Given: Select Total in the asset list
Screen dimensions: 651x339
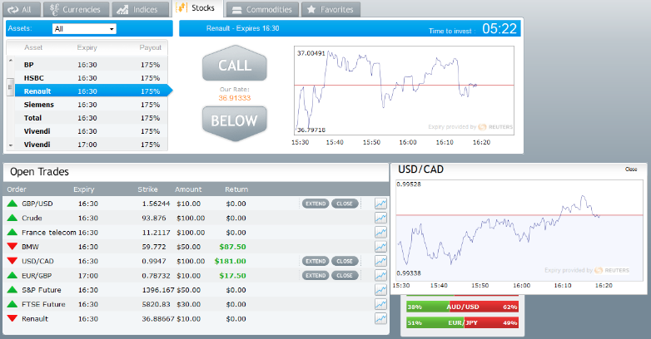Looking at the screenshot, I should 91,118.
